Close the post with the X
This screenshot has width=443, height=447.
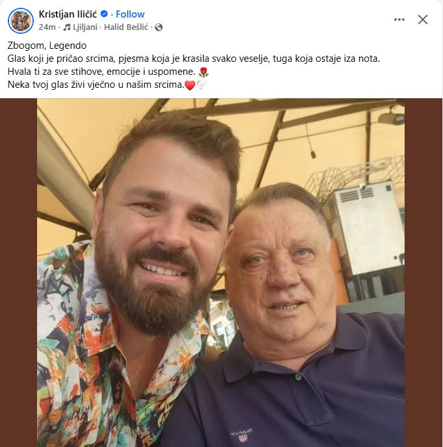tap(423, 20)
